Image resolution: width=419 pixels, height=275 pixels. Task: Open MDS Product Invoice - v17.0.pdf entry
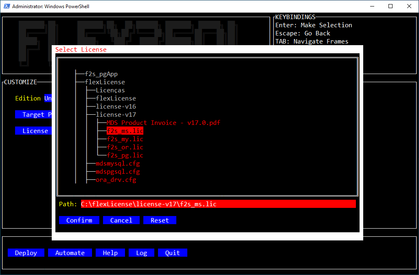(x=163, y=122)
